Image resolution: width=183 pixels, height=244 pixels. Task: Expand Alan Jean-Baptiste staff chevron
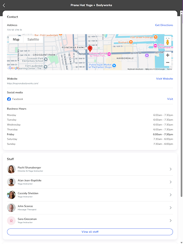pos(171,182)
